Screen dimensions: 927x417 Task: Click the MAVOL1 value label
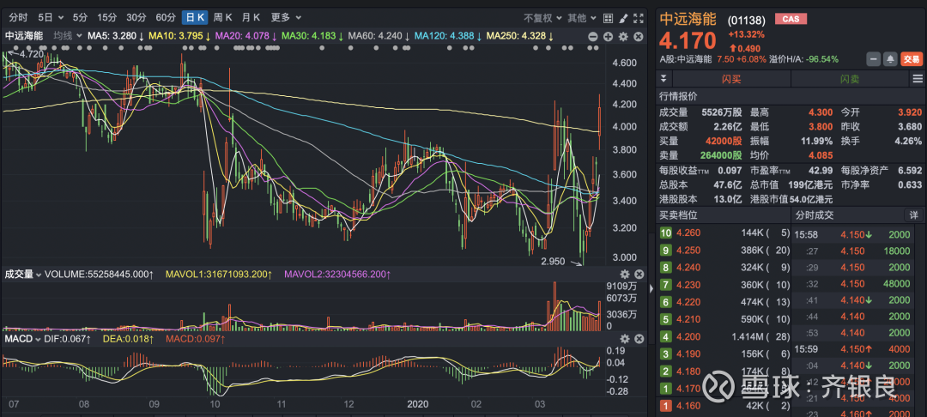tap(219, 274)
